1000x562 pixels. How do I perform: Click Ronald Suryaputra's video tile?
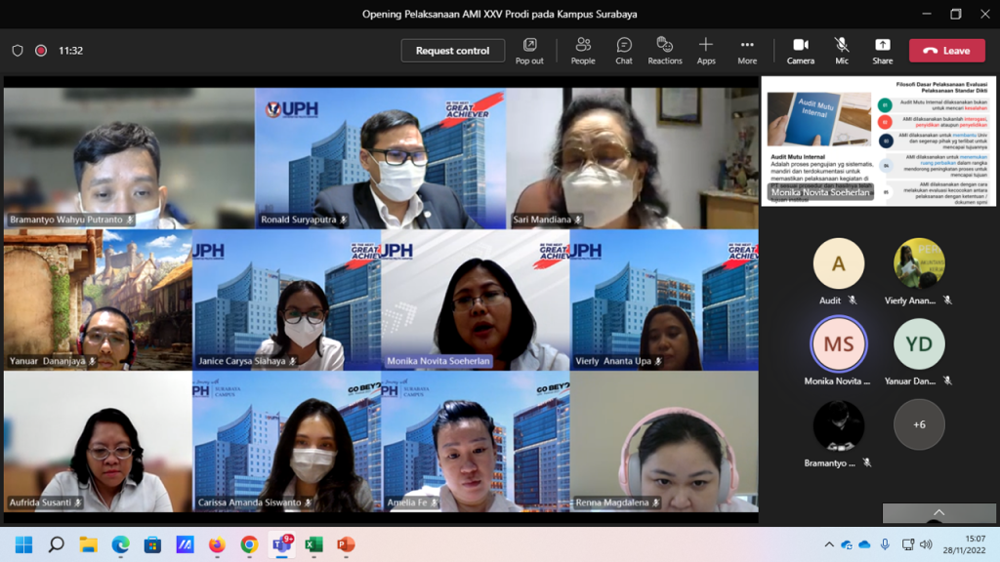[380, 158]
